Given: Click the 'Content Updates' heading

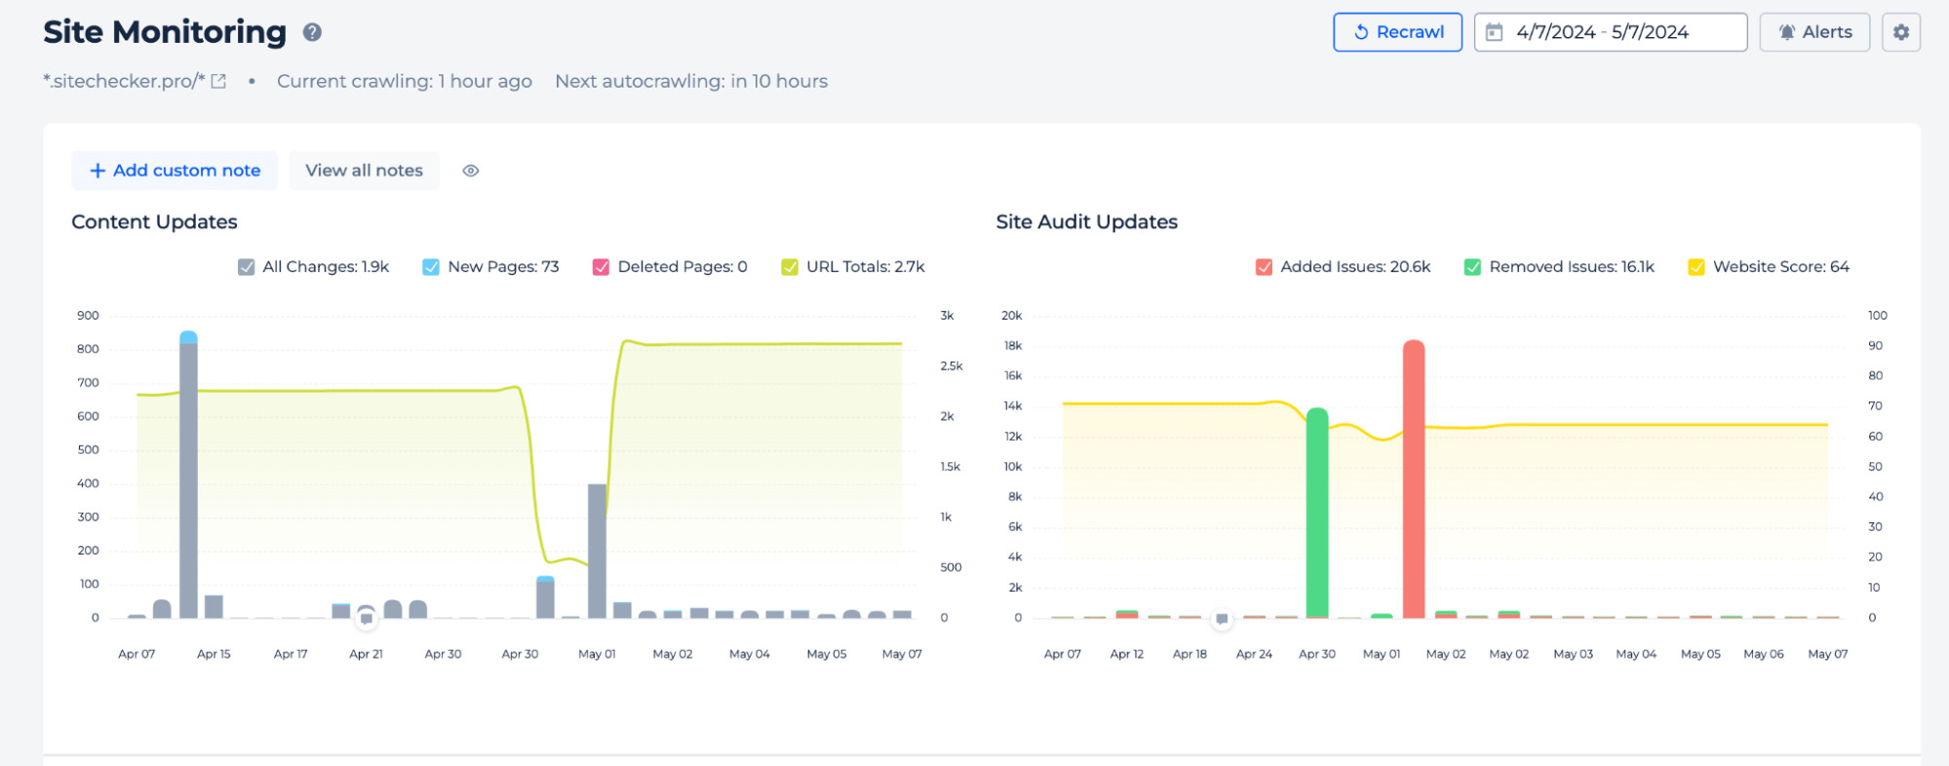Looking at the screenshot, I should pyautogui.click(x=154, y=222).
